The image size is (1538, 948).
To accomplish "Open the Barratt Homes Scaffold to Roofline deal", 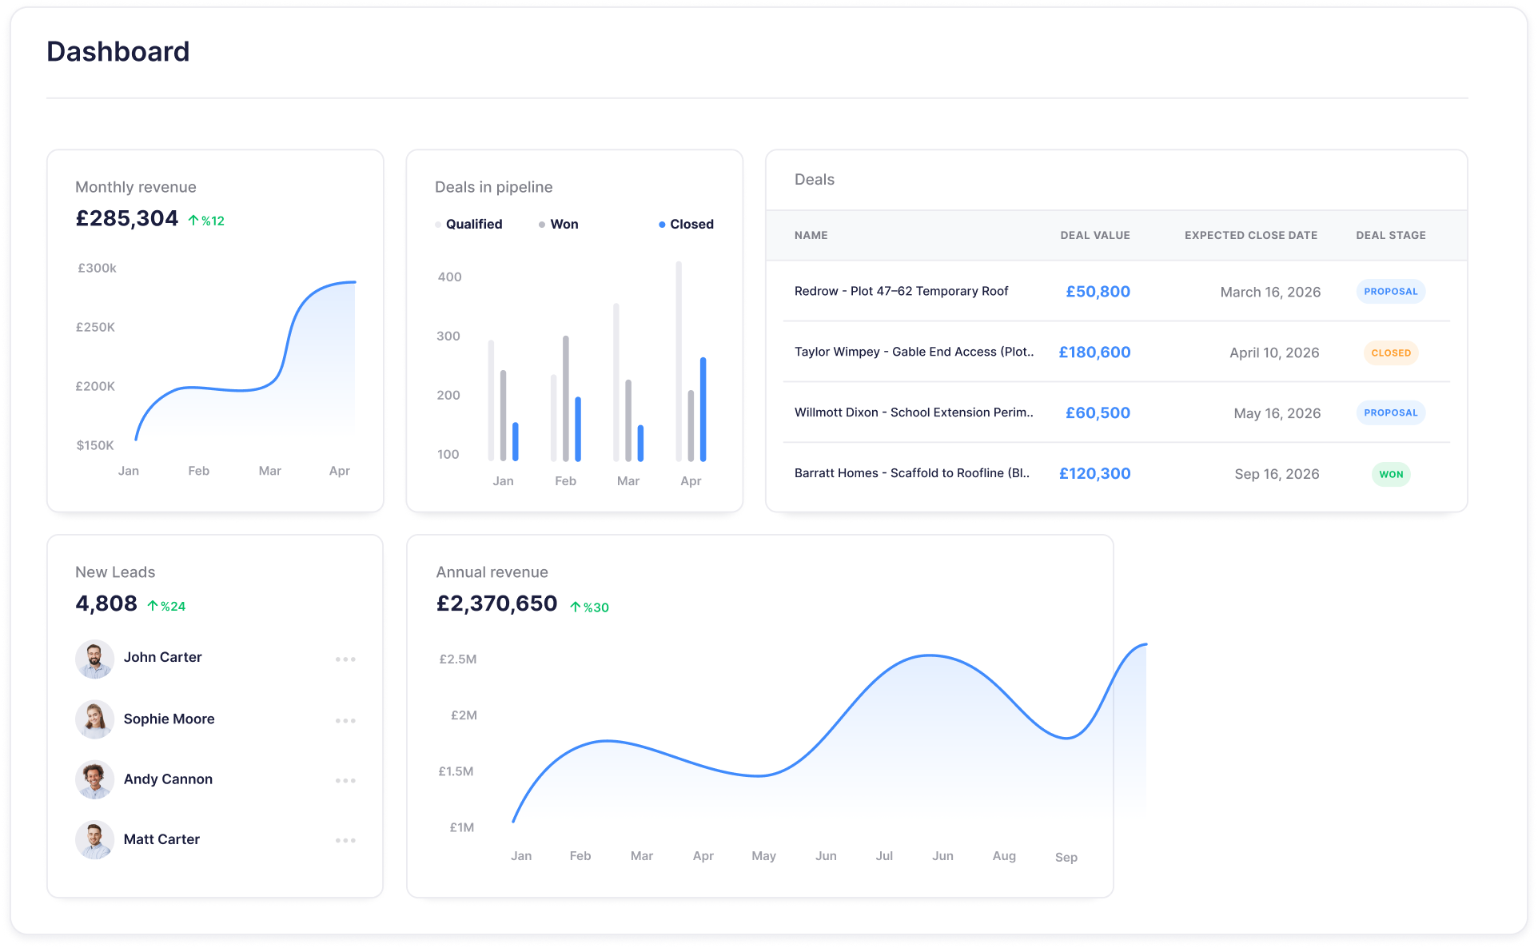I will coord(911,473).
